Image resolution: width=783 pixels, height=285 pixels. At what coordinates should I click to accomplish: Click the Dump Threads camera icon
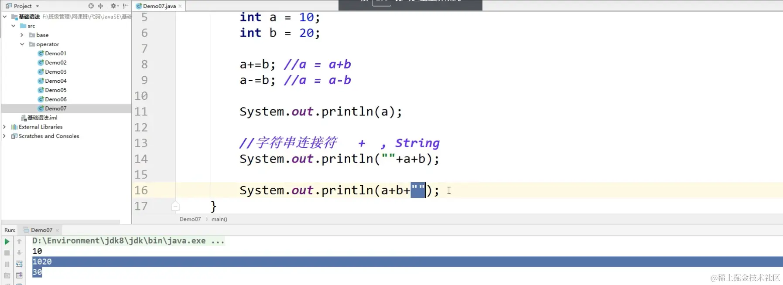pyautogui.click(x=7, y=275)
